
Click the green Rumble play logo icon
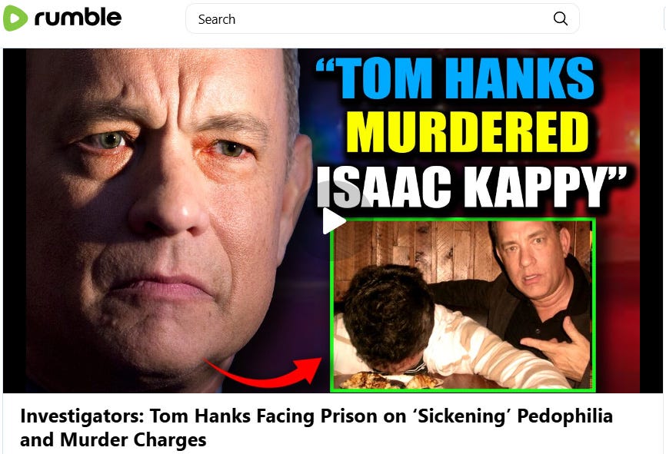[15, 18]
